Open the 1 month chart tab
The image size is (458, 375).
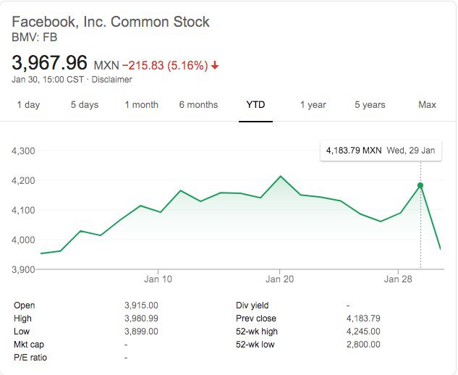(x=142, y=105)
